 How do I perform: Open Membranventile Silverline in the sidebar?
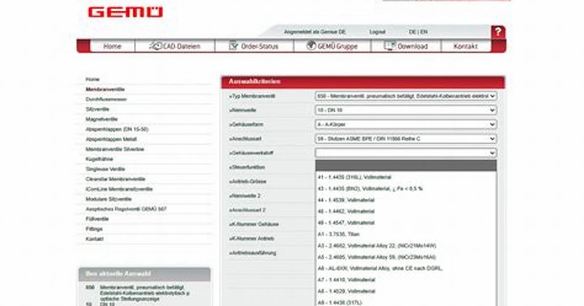[x=115, y=149]
